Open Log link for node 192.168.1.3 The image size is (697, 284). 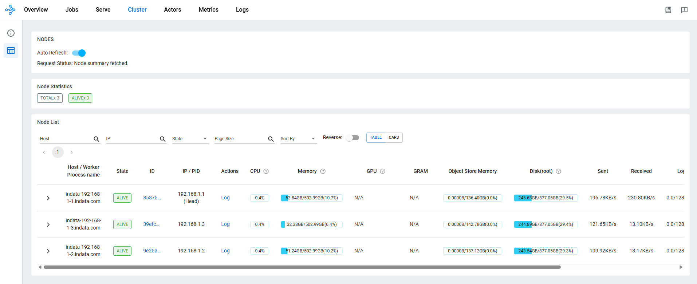tap(225, 224)
